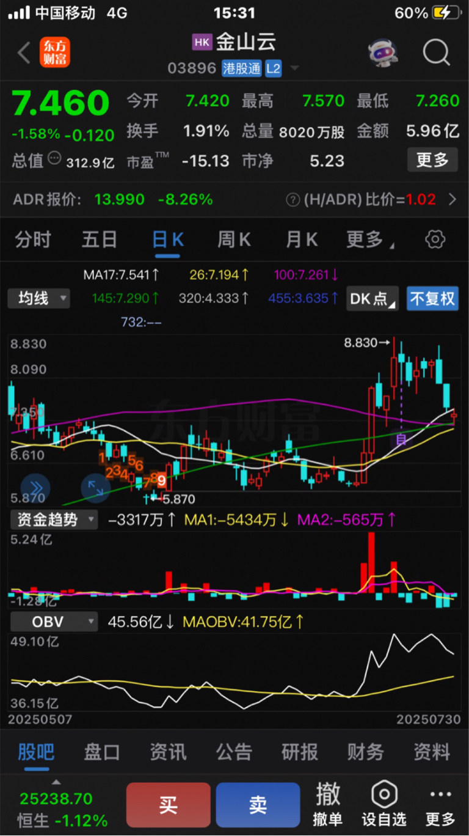Viewport: 469px width, 836px height.
Task: Tap the battery indicator in status bar
Action: pos(446,13)
